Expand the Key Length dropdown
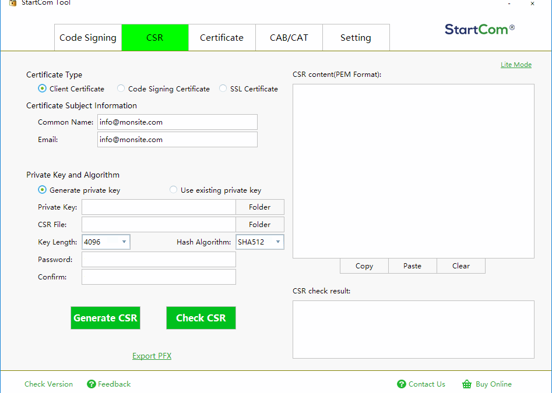 106,242
